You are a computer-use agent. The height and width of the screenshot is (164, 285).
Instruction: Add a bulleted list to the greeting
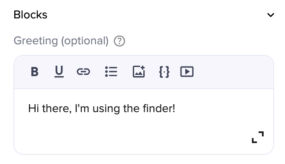(x=111, y=72)
